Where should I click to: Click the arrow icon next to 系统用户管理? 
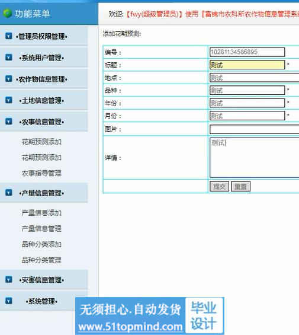point(8,58)
